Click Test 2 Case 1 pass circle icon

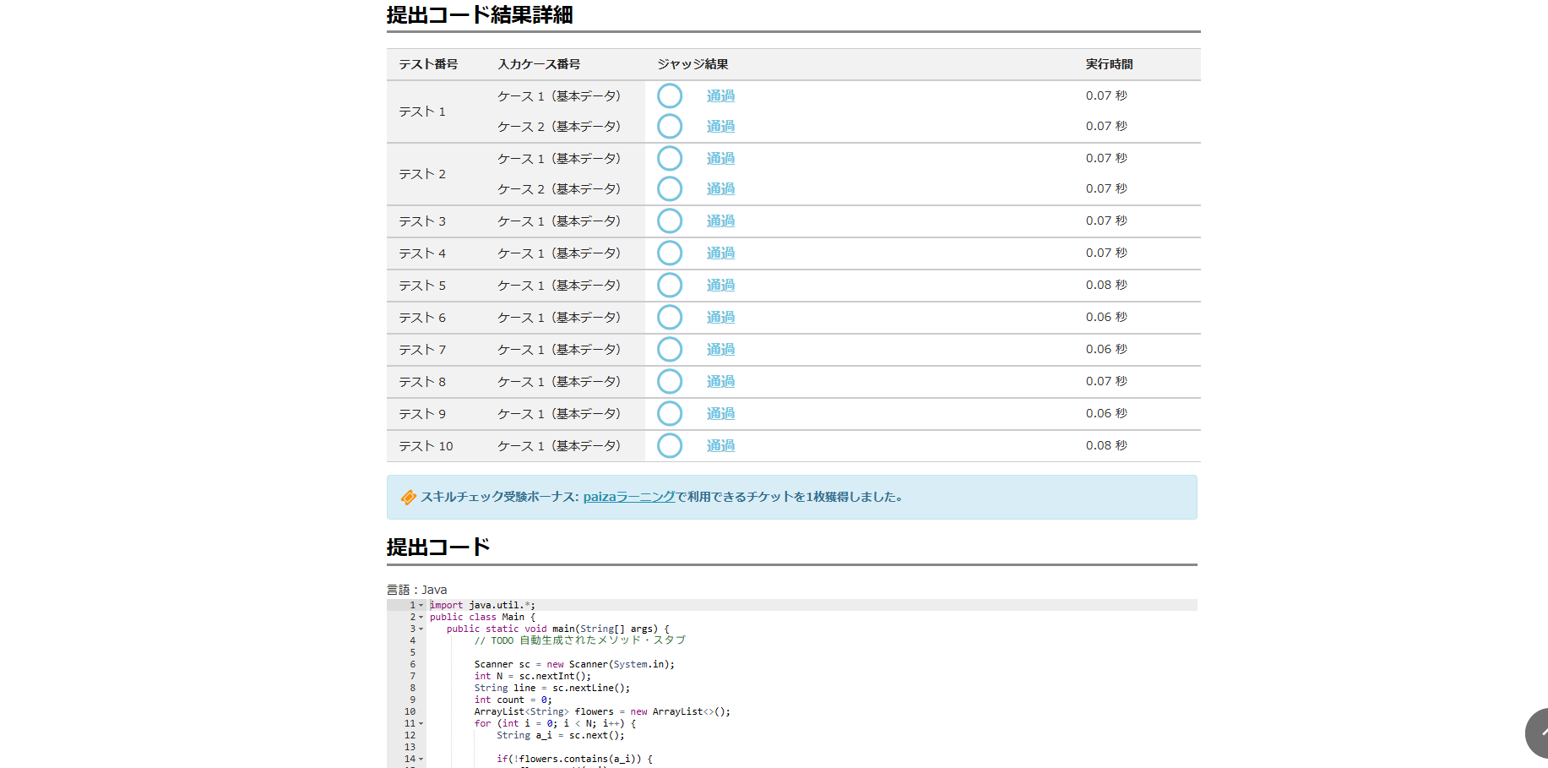click(670, 159)
